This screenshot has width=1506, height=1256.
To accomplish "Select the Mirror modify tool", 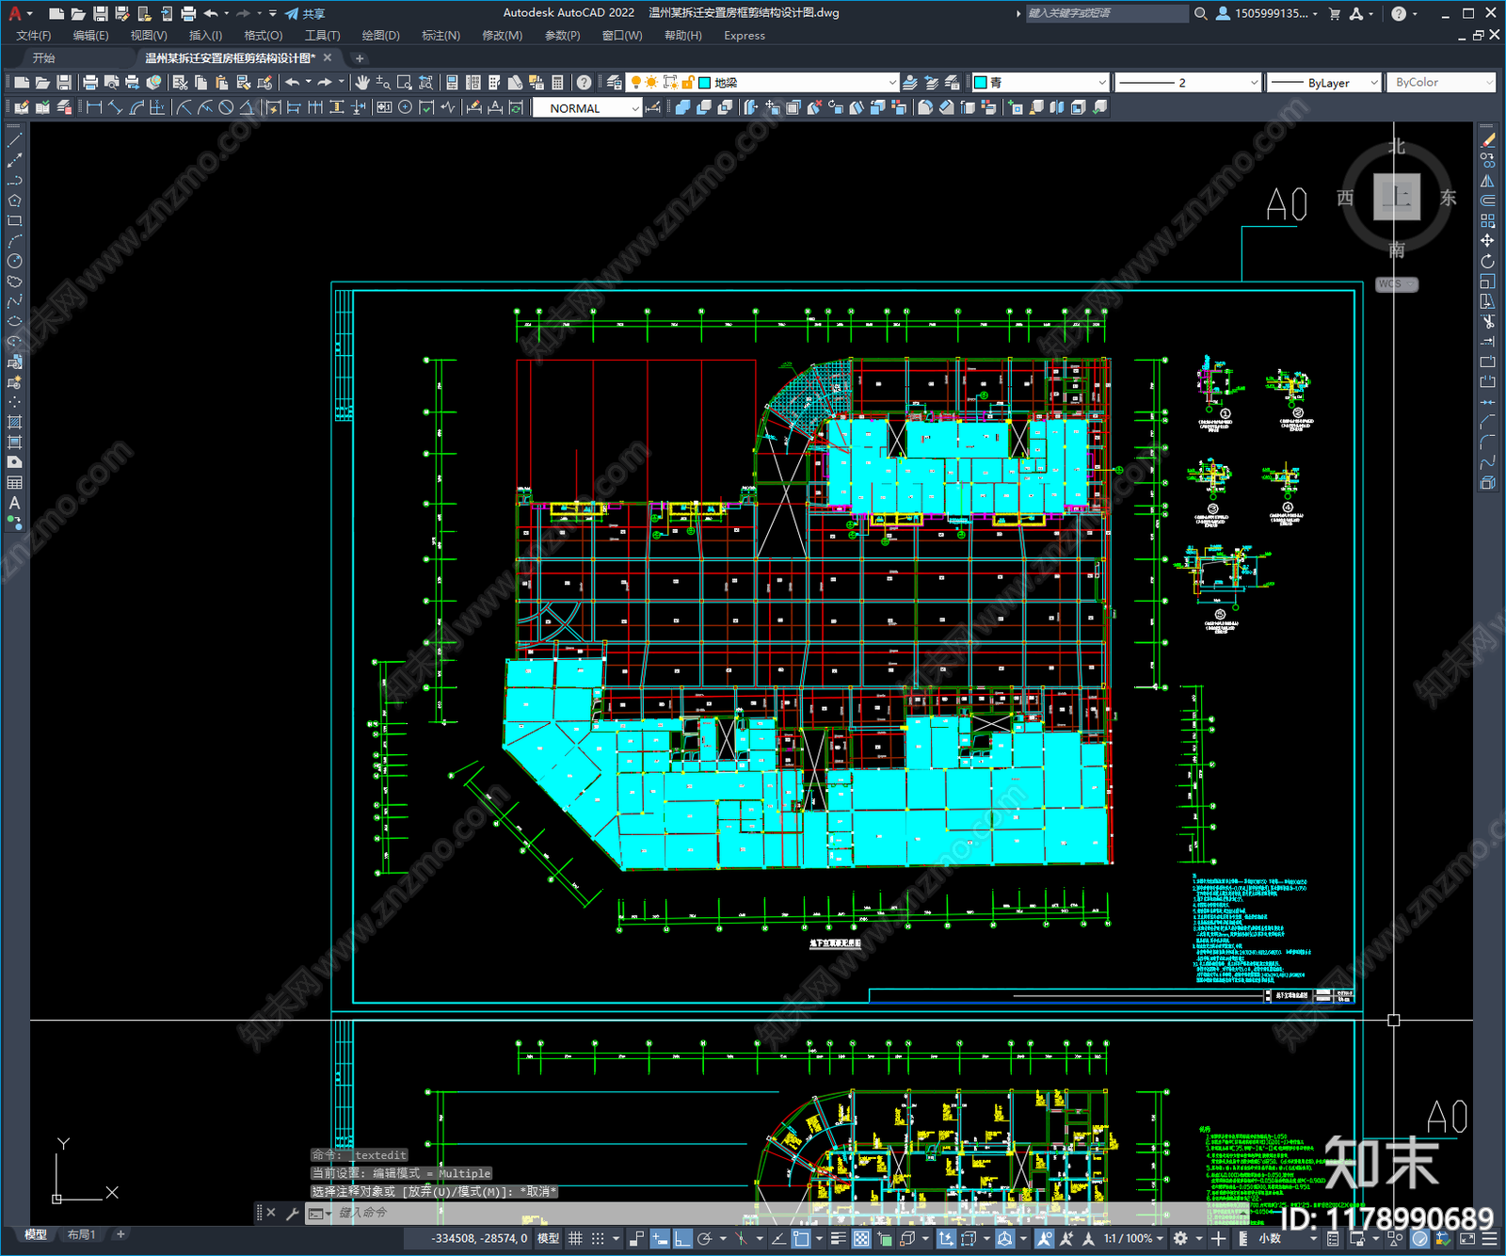I will [1487, 181].
